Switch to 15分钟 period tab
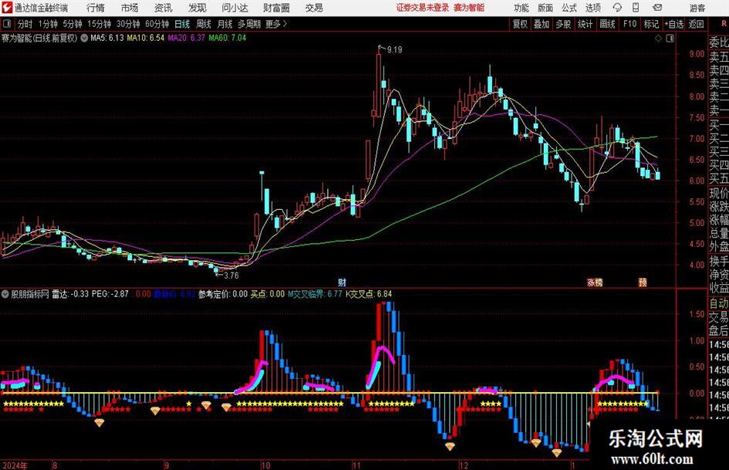 tap(100, 24)
